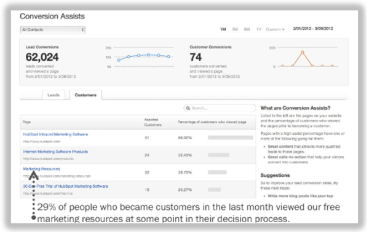
Task: Open Internet Marketing Software Products link
Action: (x=55, y=152)
